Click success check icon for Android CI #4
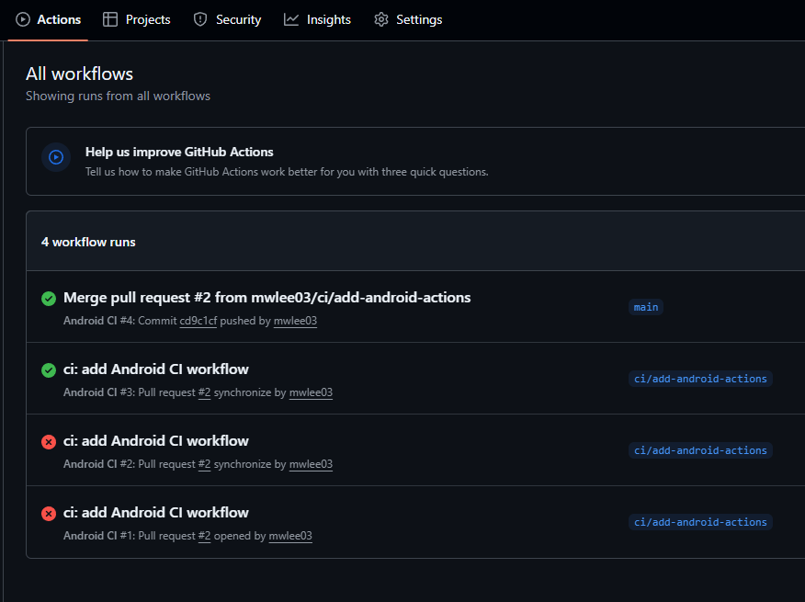 point(49,299)
